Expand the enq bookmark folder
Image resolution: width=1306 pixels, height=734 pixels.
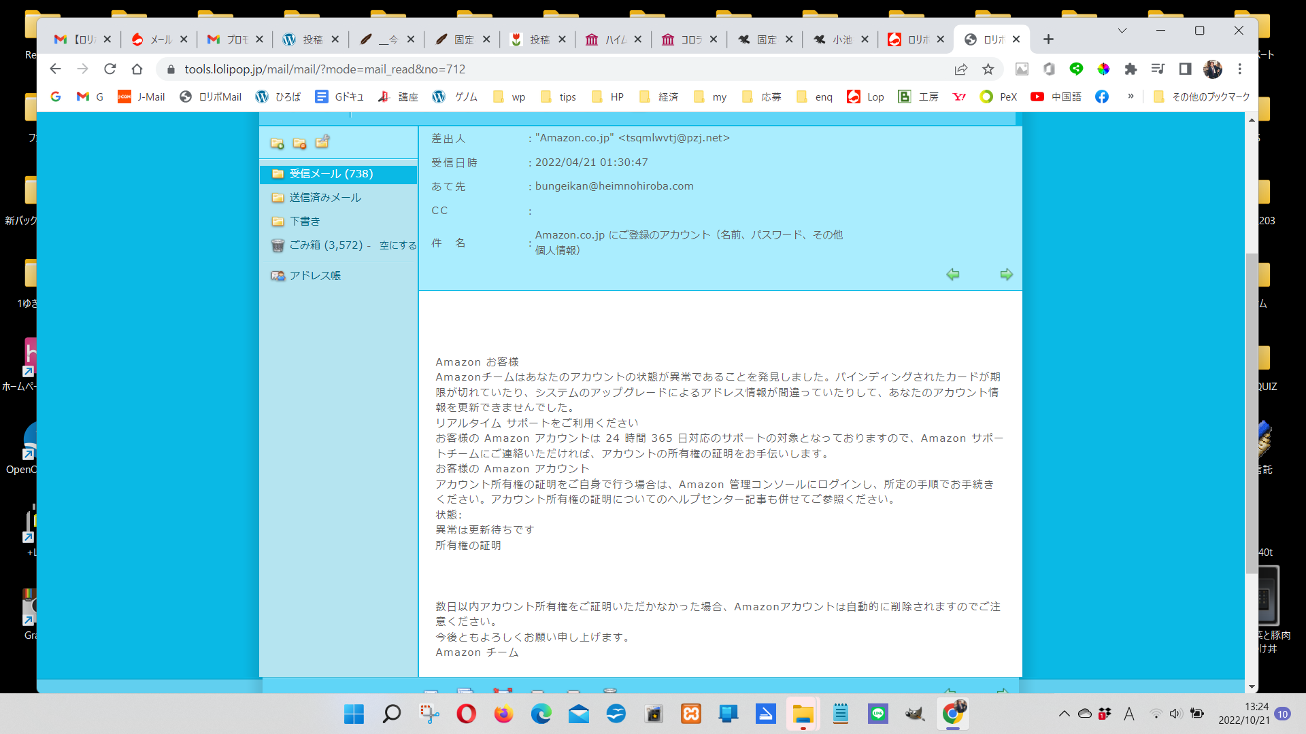click(815, 97)
